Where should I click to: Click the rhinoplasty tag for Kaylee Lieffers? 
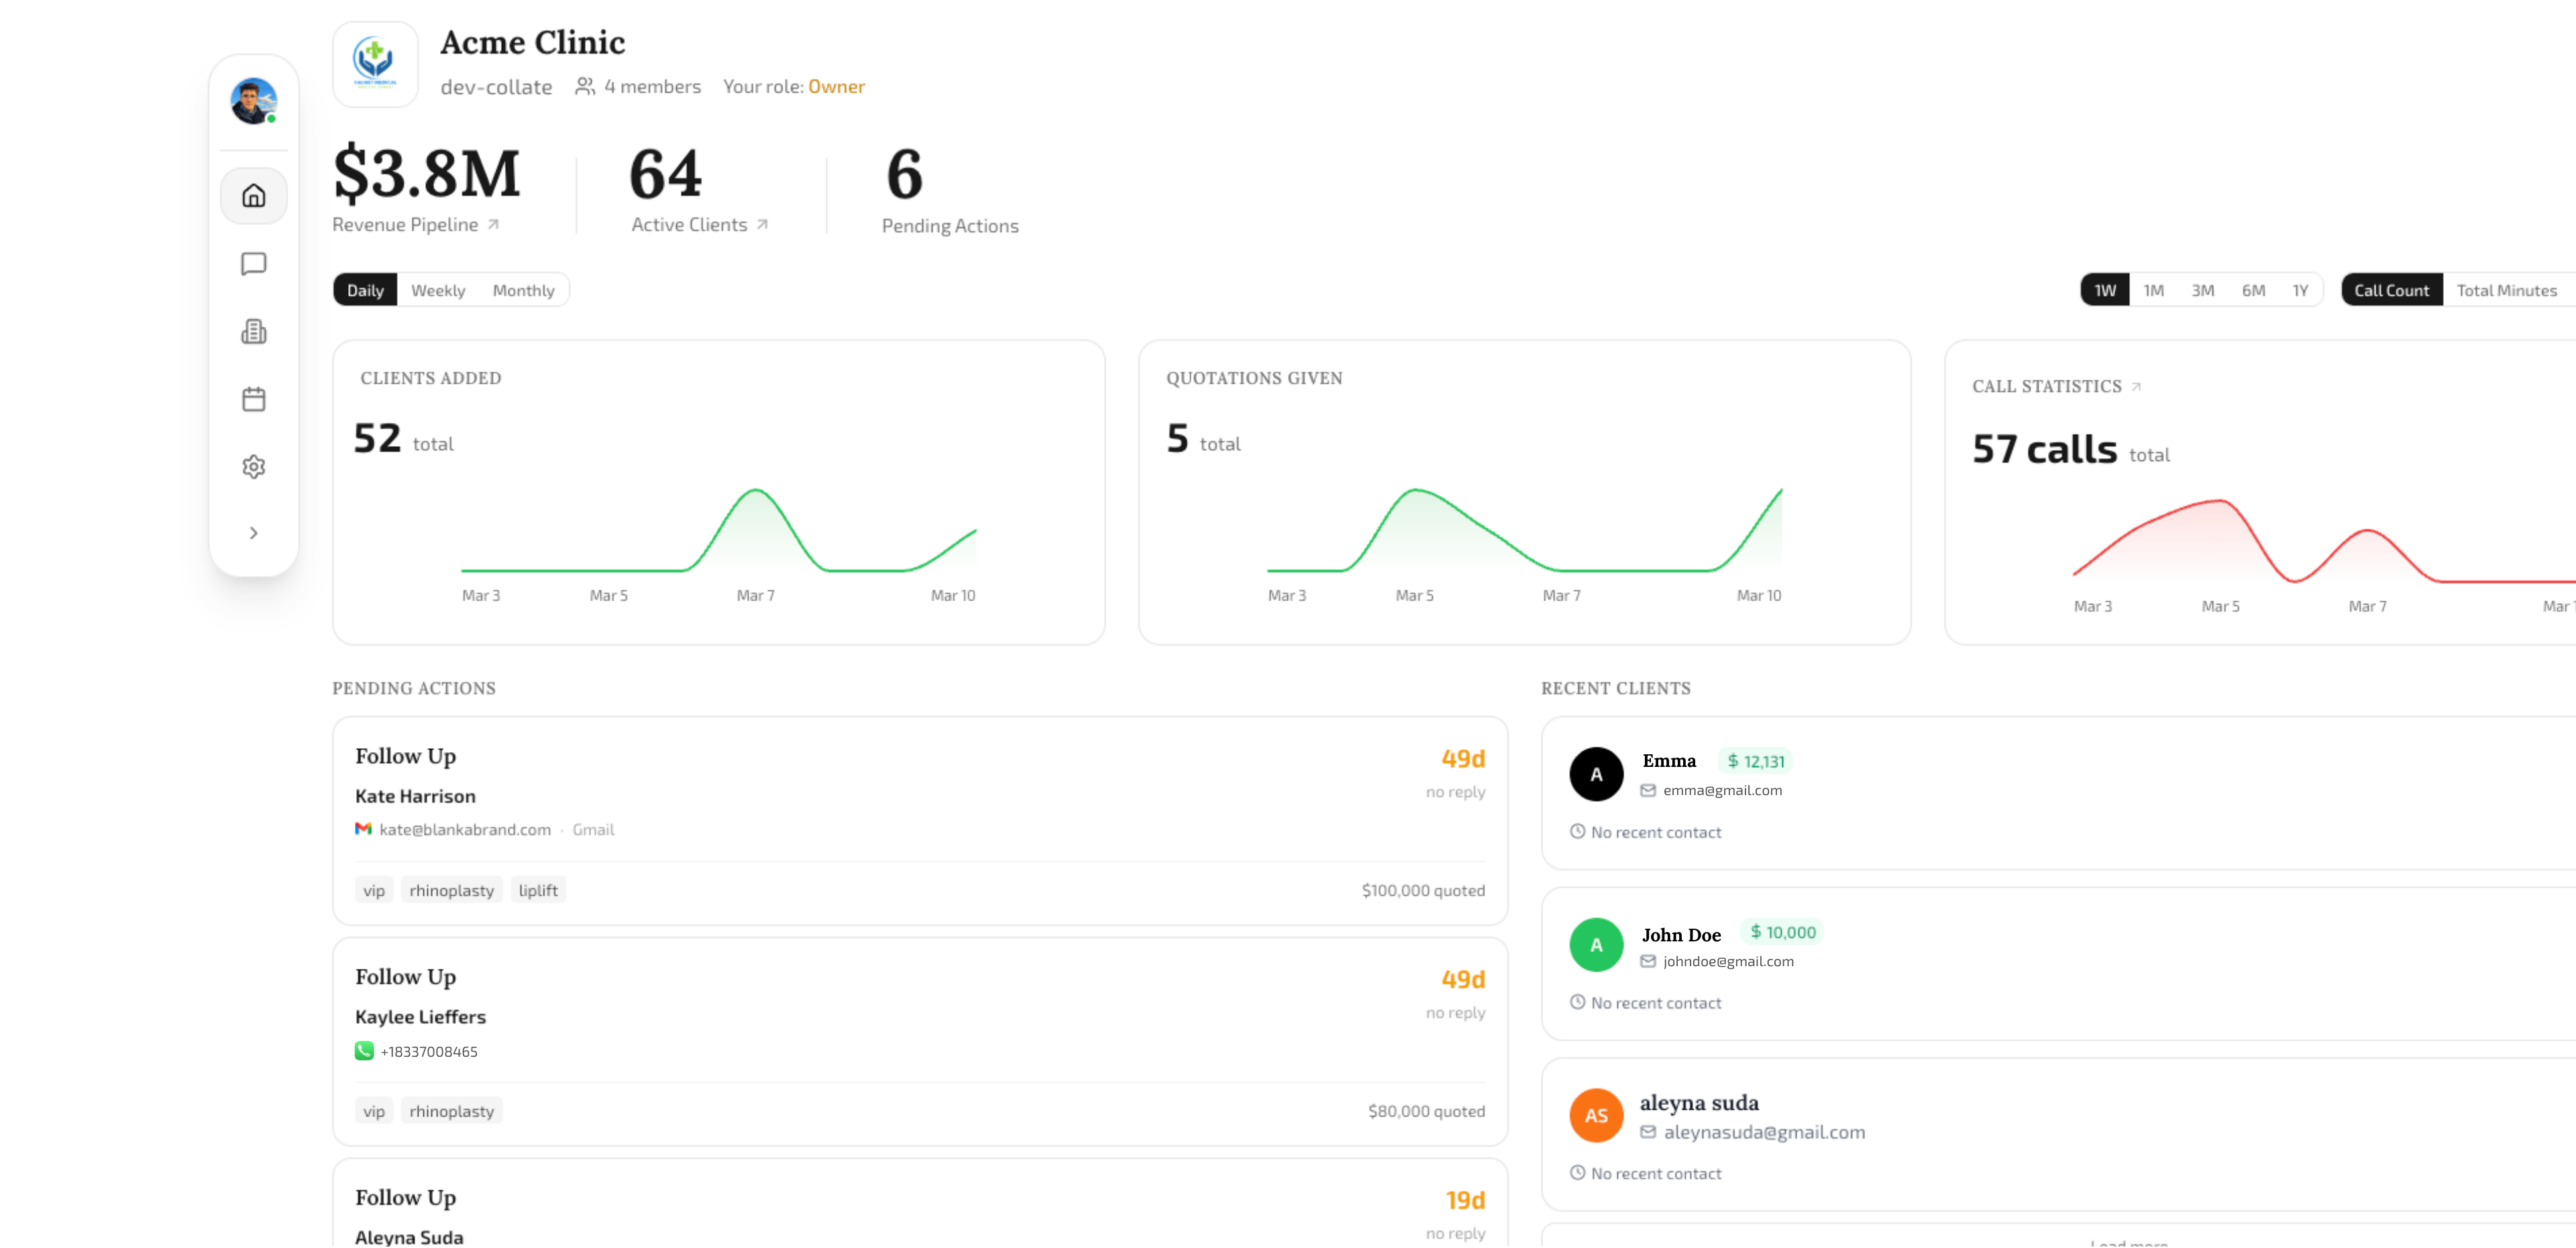(x=451, y=1111)
